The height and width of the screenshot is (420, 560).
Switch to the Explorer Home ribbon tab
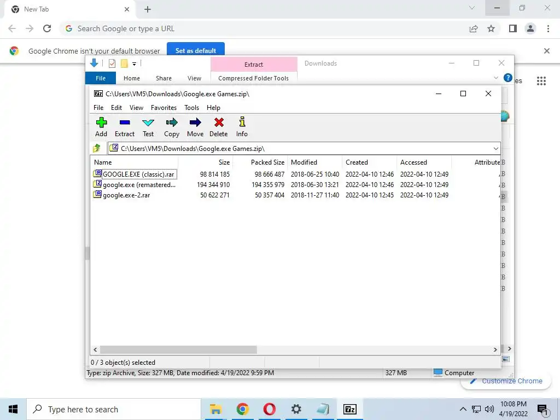click(x=132, y=78)
